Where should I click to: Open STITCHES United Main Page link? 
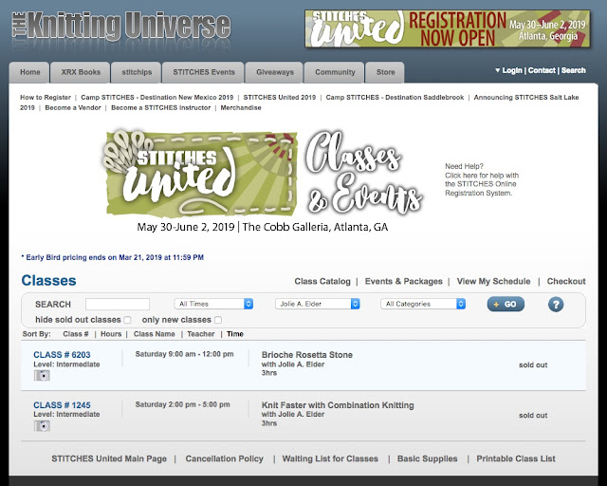[x=109, y=458]
